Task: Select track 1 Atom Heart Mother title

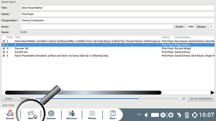Action: [87, 41]
